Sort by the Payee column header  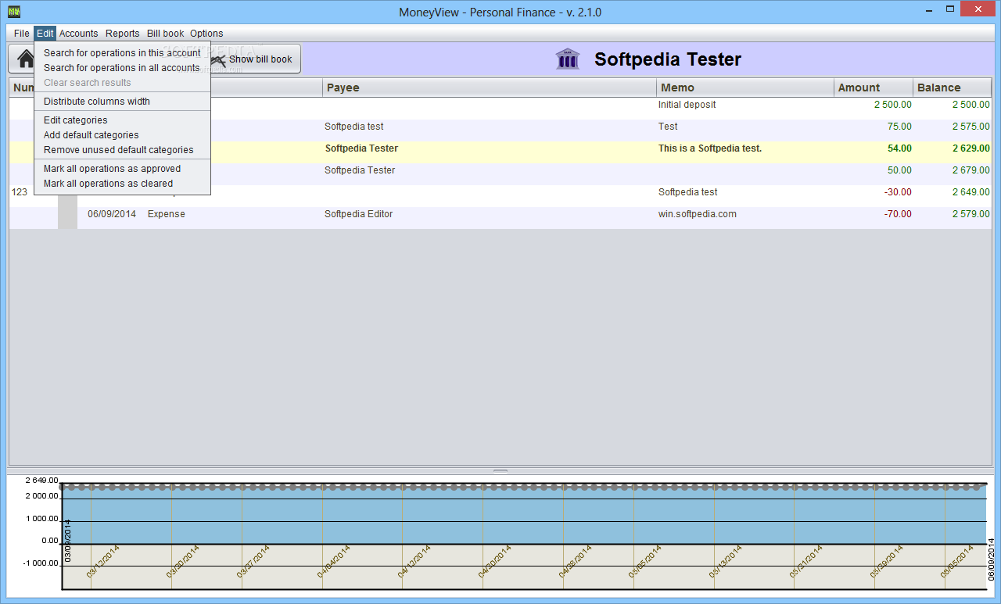[489, 88]
